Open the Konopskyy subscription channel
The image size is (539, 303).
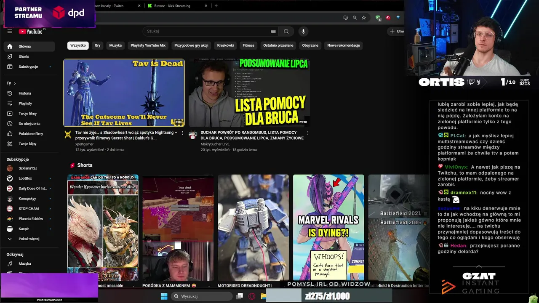(29, 199)
